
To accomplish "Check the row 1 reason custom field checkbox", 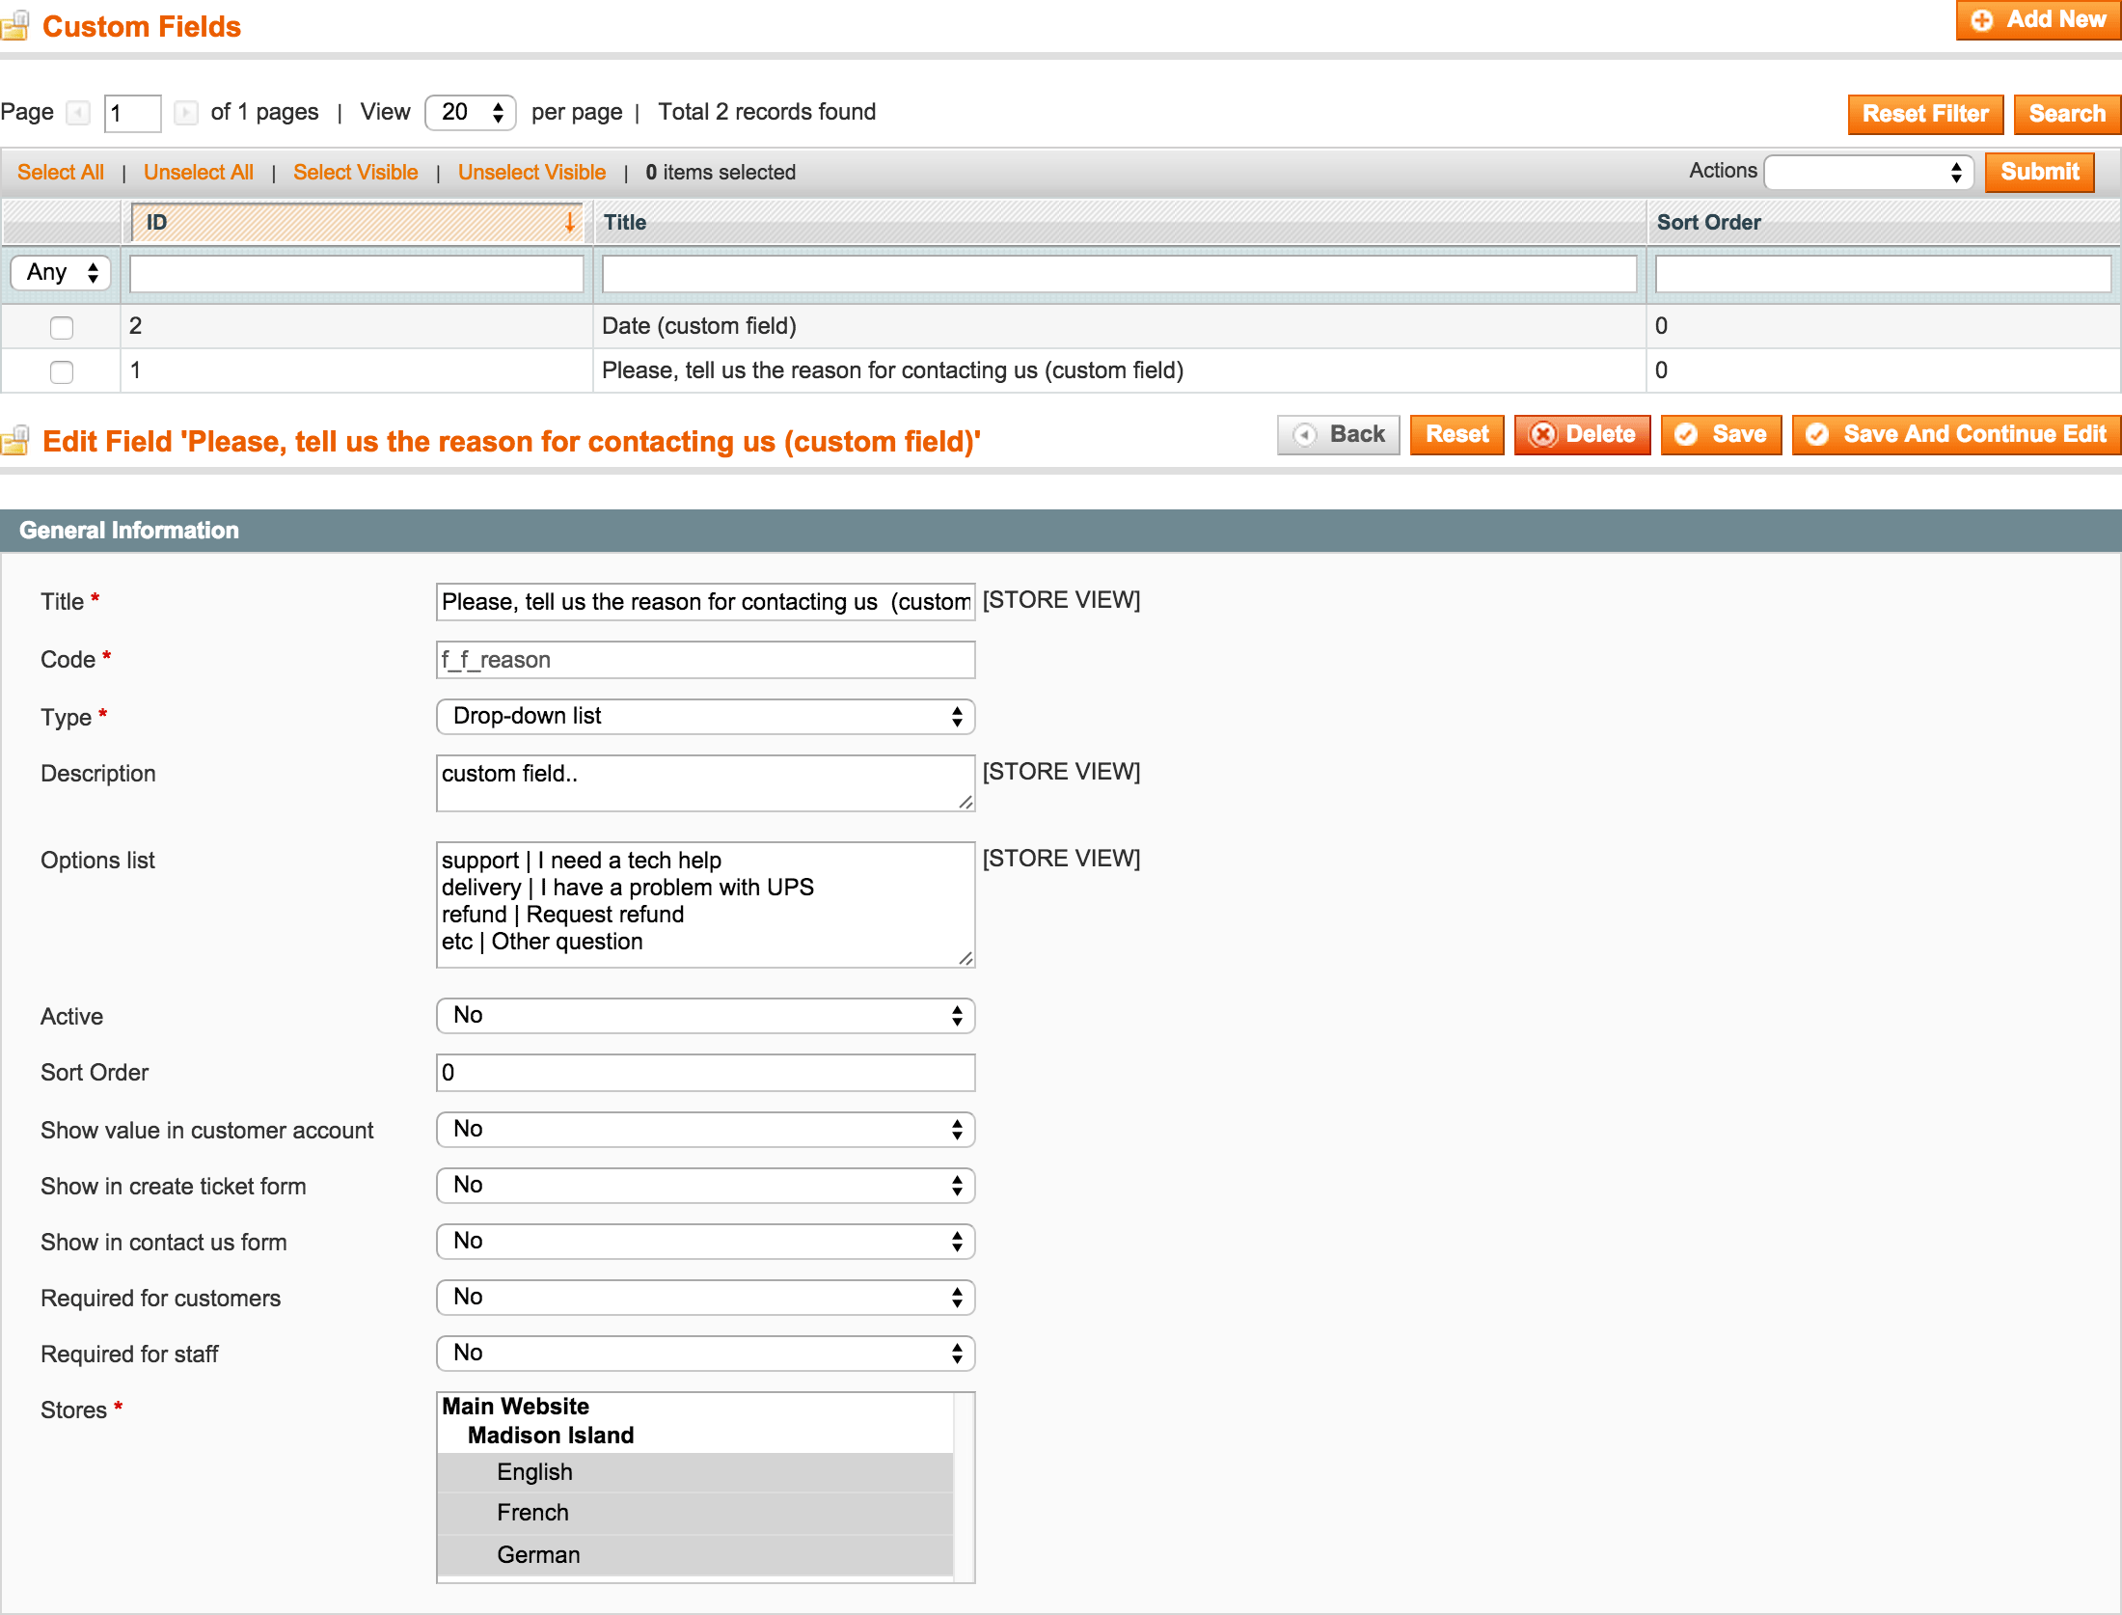I will (x=61, y=370).
